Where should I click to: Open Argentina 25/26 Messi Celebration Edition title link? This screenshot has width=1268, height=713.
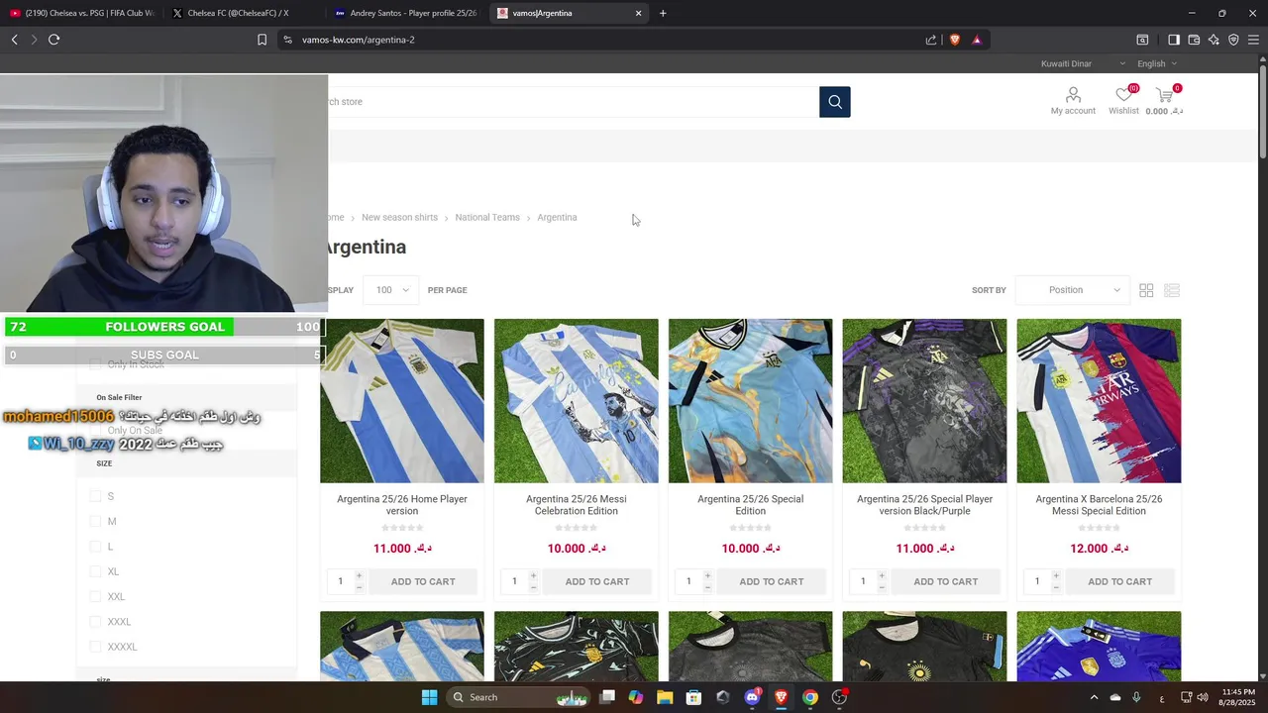[x=577, y=505]
